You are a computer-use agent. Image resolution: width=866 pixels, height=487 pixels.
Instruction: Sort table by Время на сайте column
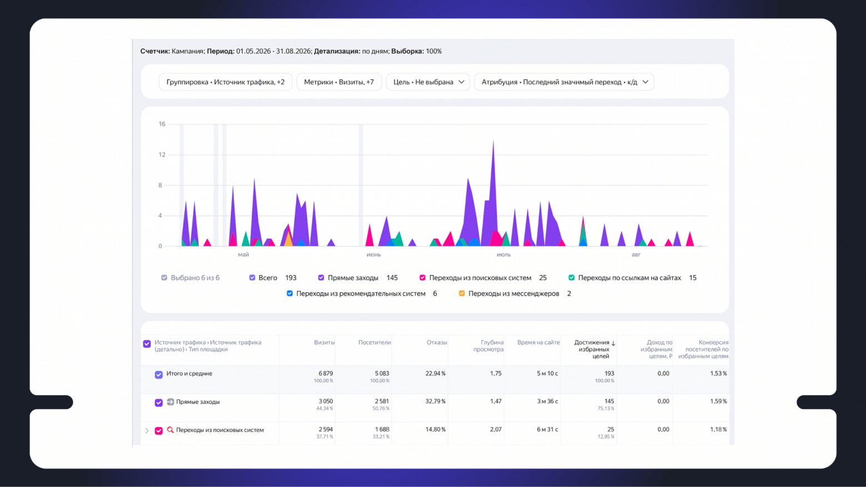pos(538,343)
